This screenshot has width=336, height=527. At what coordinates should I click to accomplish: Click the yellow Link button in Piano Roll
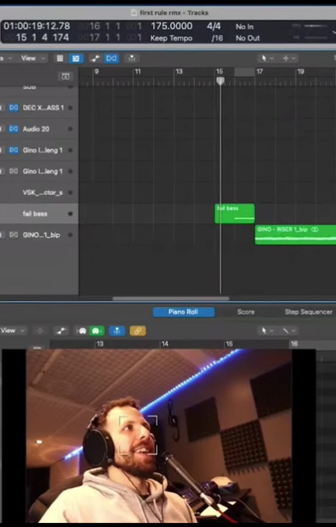[138, 331]
